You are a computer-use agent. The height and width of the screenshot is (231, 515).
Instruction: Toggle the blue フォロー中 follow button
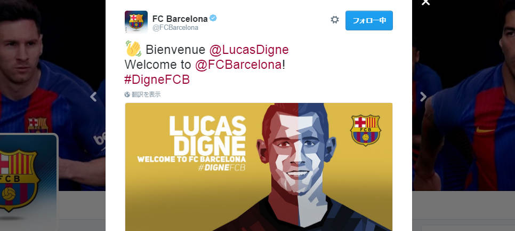tap(369, 20)
